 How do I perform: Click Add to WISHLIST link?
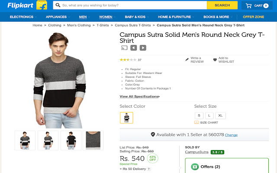click(226, 60)
